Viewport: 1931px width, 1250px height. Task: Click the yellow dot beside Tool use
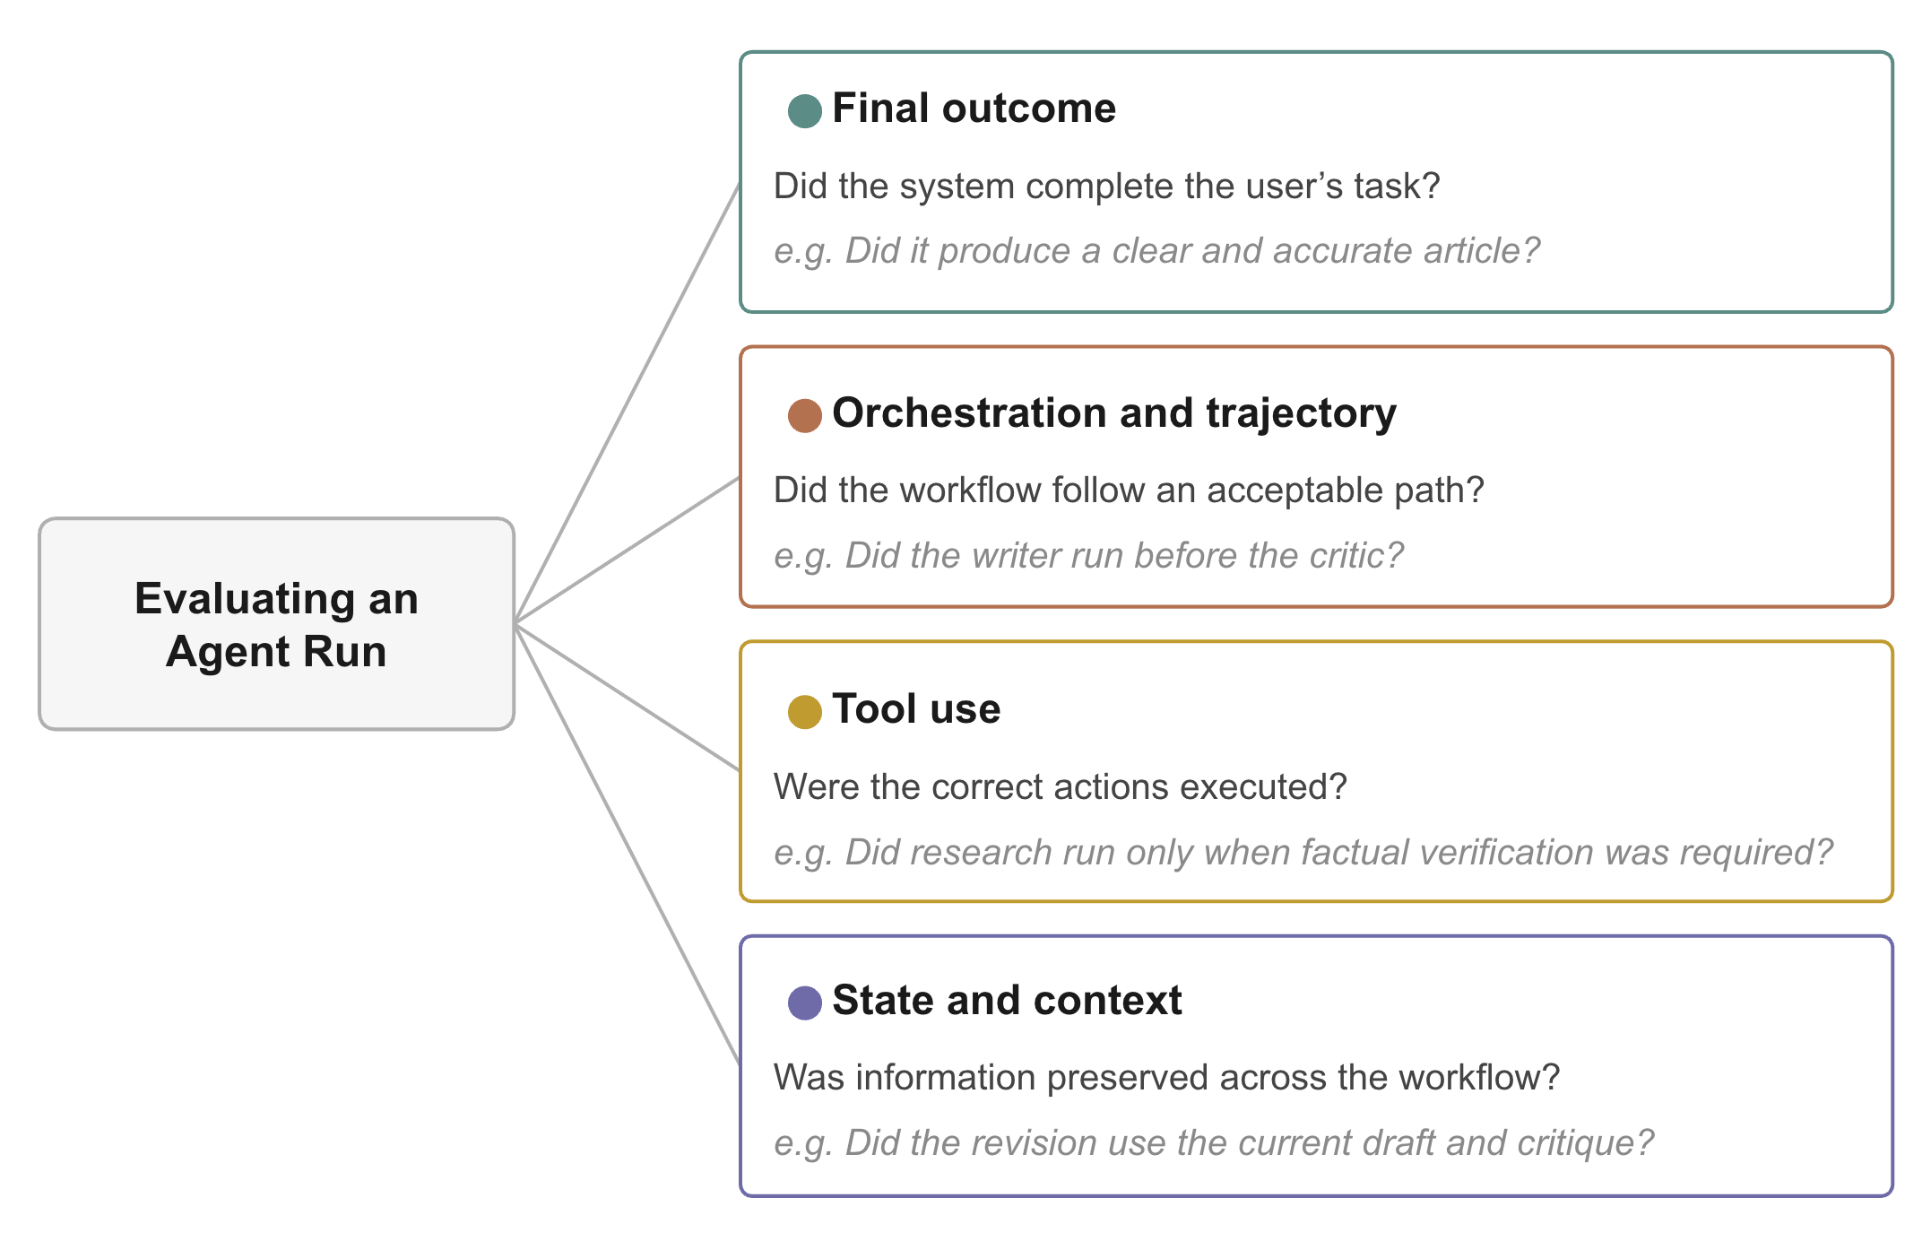click(804, 712)
